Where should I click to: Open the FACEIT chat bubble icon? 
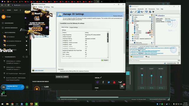coord(122,86)
